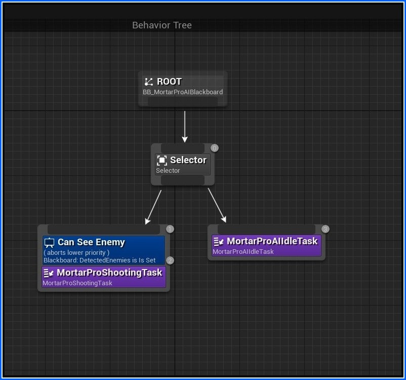Viewport: 406px width, 380px height.
Task: Select the bold Selector node title
Action: coord(188,160)
